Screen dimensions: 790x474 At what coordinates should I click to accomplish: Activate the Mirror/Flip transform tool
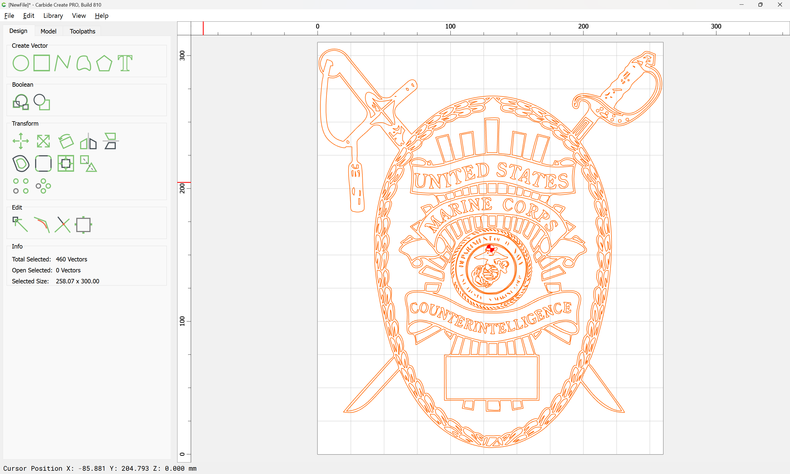tap(88, 141)
